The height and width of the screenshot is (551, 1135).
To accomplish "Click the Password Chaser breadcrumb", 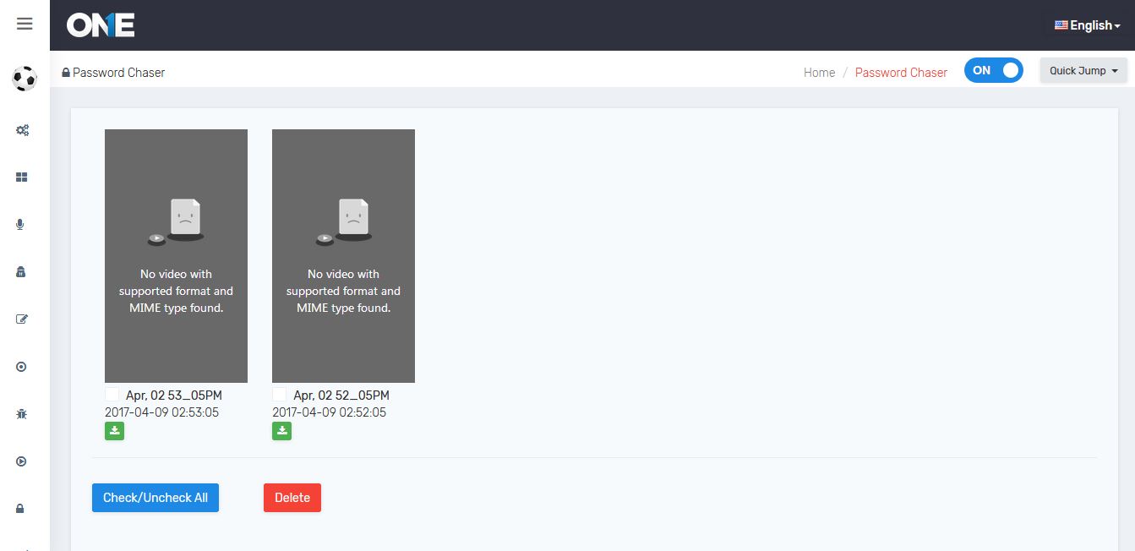I will [901, 73].
